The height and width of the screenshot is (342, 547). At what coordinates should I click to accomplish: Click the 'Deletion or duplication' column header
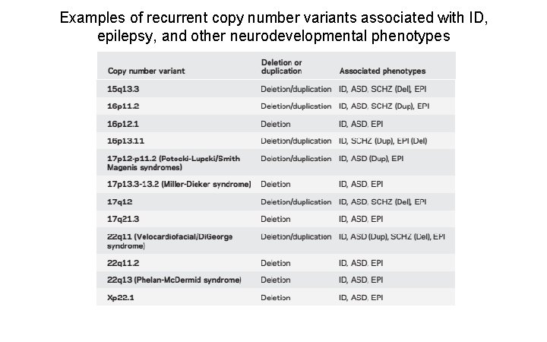point(281,66)
